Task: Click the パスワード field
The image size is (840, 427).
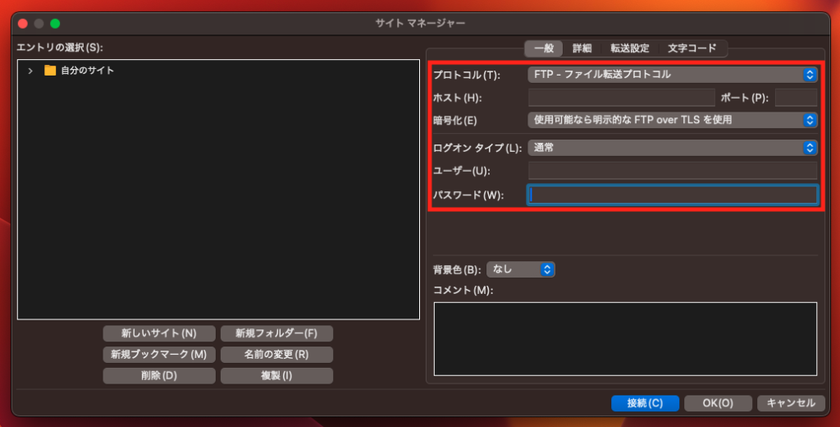Action: coord(672,195)
